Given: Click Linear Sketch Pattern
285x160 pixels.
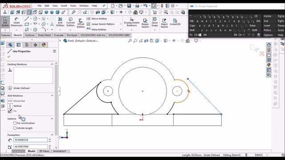Looking at the screenshot, I should click(x=101, y=24).
